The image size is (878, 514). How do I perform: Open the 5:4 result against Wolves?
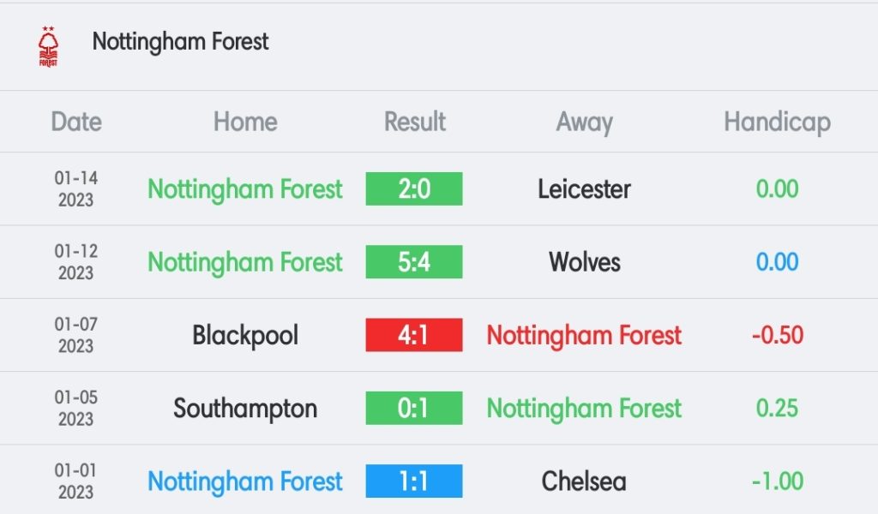(x=414, y=262)
